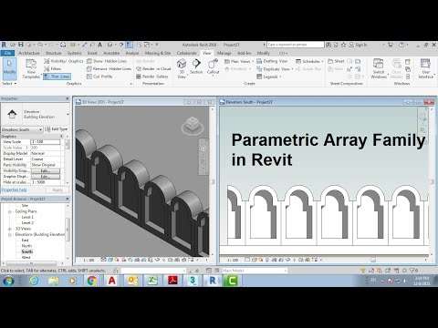The width and height of the screenshot is (438, 328).
Task: Click the Favorites star icon in title bar
Action: tap(343, 45)
